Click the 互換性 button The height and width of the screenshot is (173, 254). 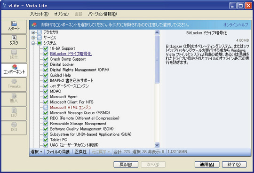tap(80, 152)
